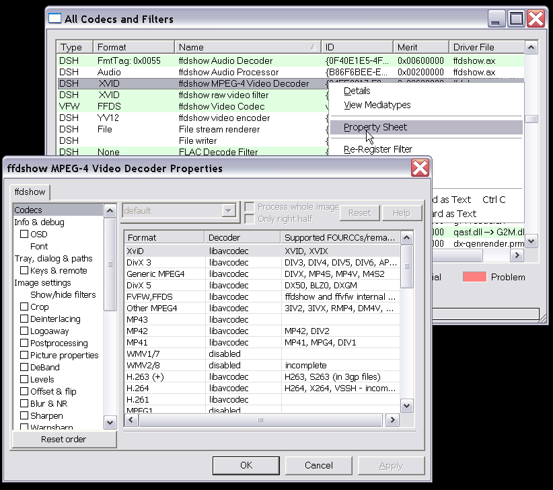Viewport: 553px width, 490px height.
Task: Select the H.264 codec row
Action: [262, 388]
